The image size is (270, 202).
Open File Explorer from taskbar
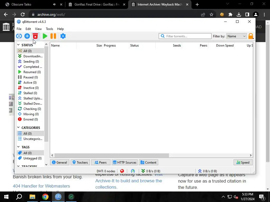(32, 197)
